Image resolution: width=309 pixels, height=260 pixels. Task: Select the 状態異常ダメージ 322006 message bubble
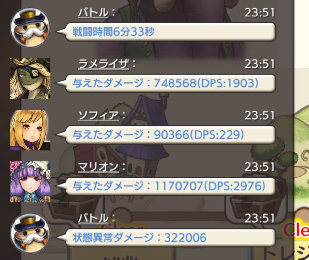(x=166, y=238)
